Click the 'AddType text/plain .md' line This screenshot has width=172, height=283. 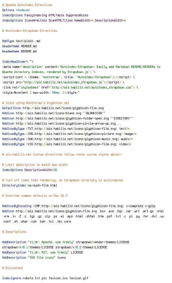pos(21,41)
